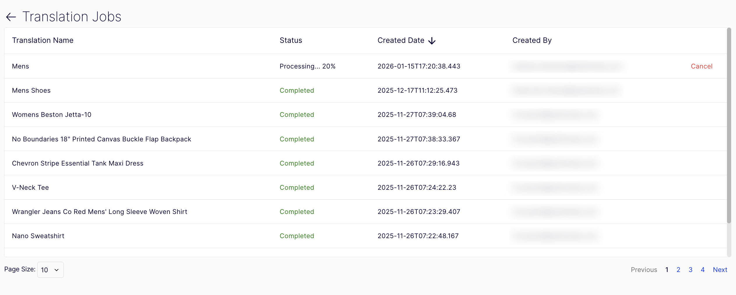This screenshot has width=736, height=295.
Task: Select the Nano Sweatshirt translation job
Action: (38, 236)
